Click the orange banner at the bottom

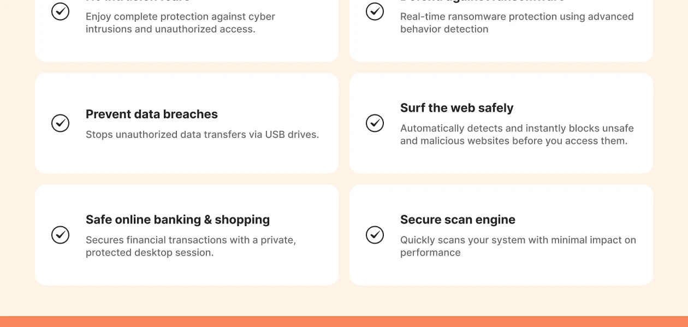click(344, 323)
